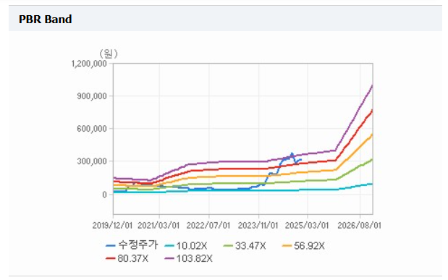Click the peak of the blue 수정주가 line
The image size is (448, 280).
coord(292,153)
